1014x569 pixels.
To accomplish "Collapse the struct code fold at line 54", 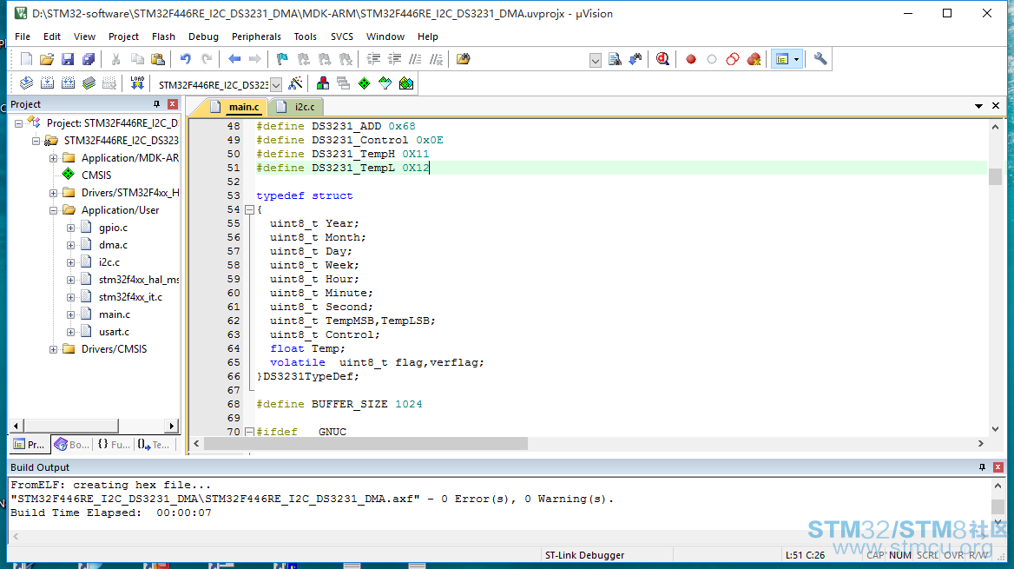I will pyautogui.click(x=249, y=209).
